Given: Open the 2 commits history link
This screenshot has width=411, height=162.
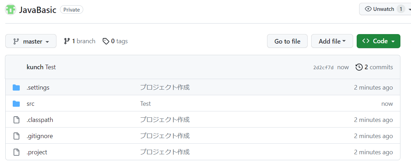Looking at the screenshot, I should coord(374,67).
